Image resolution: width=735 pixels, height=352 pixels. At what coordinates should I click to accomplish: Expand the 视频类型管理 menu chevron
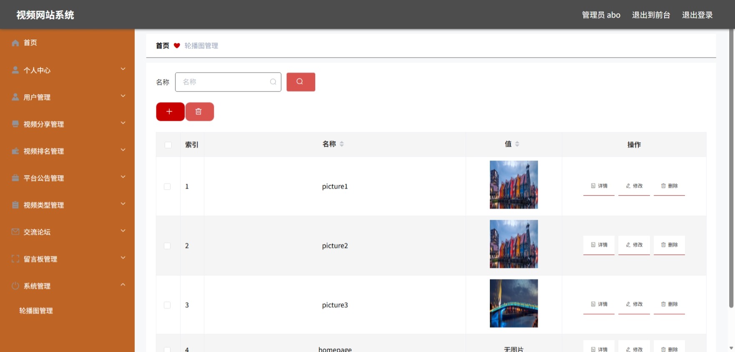click(x=123, y=204)
